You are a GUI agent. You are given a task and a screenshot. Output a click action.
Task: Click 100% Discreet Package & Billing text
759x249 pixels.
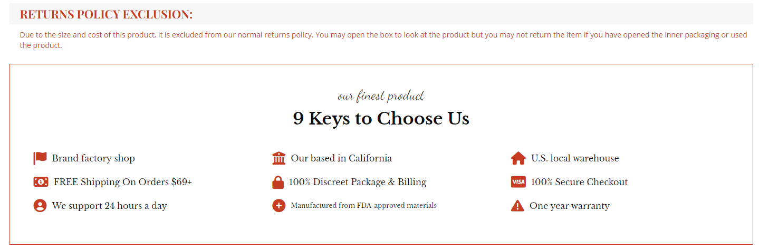(358, 182)
